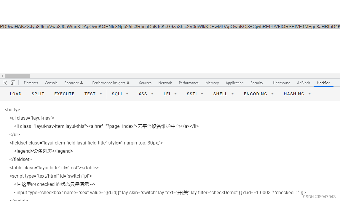Screen dimensions: 340x201
Task: Click the HackBar SPLIT button
Action: coord(38,94)
